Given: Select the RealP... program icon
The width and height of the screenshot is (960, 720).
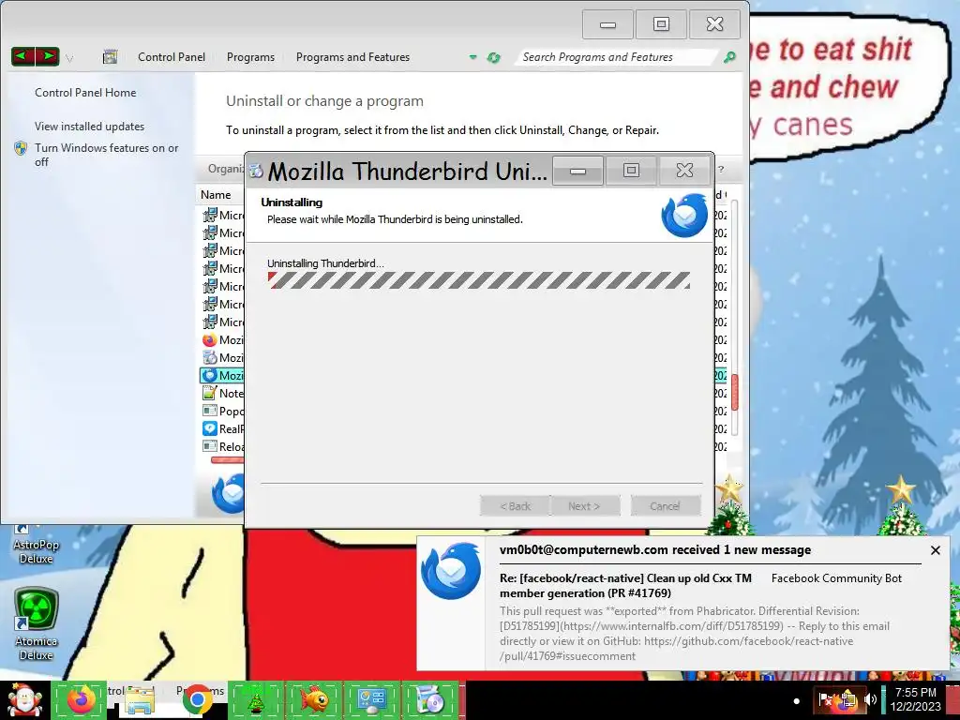Looking at the screenshot, I should (209, 428).
